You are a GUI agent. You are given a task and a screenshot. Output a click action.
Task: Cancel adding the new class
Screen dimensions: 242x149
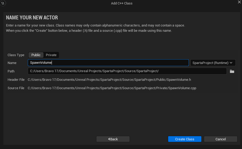(x=221, y=139)
